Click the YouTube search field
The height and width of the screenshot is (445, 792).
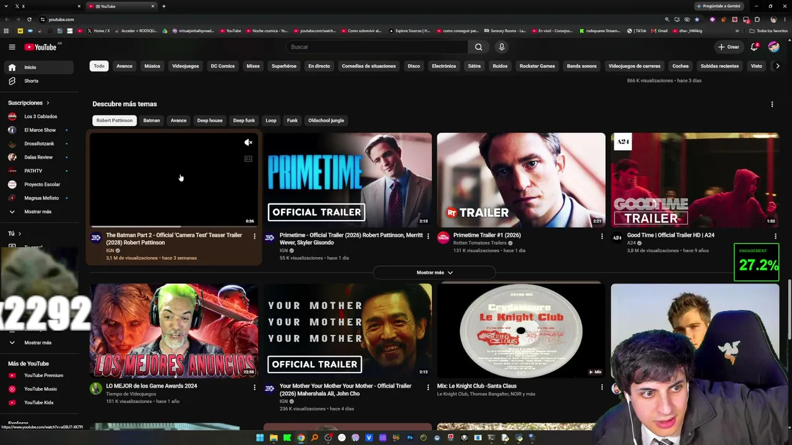pyautogui.click(x=377, y=47)
